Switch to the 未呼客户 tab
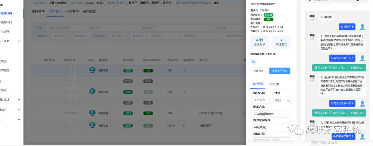Viewport: 373px width, 146px height. 38,11
